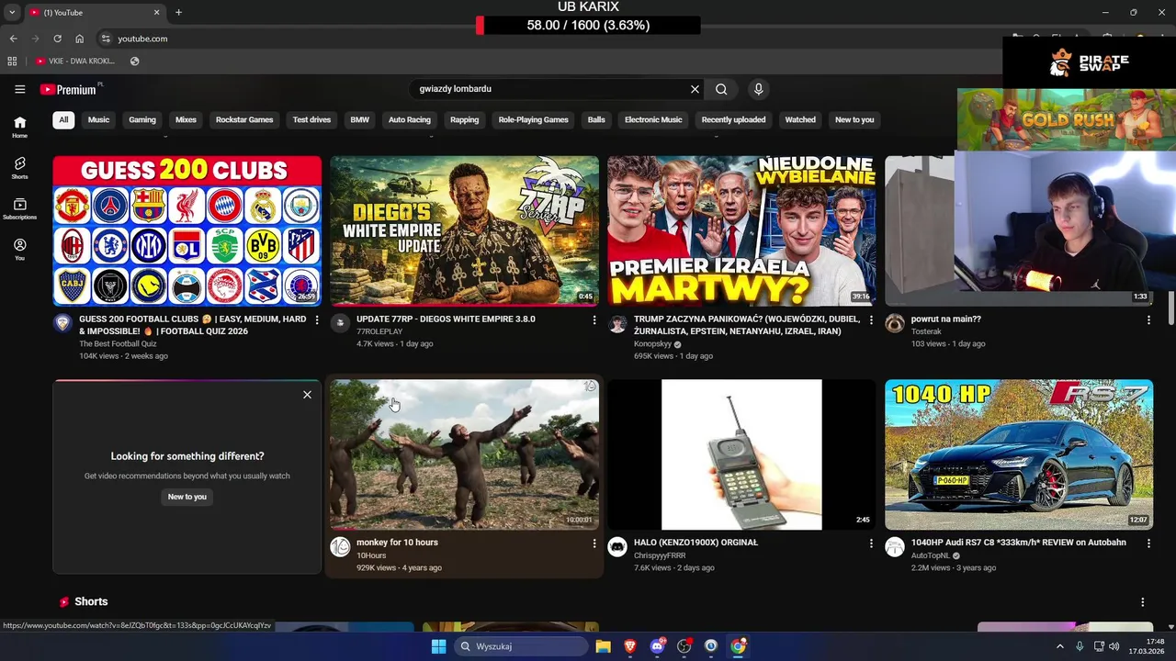This screenshot has width=1176, height=661.
Task: Filter by the Rapping chip
Action: click(x=464, y=119)
